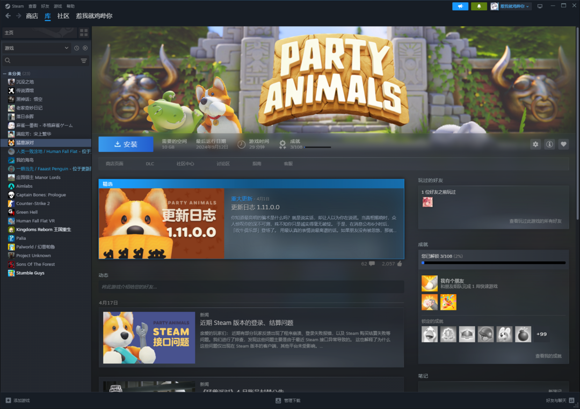Select the Kingdoms Reborn 王国重生 icon

[x=11, y=230]
